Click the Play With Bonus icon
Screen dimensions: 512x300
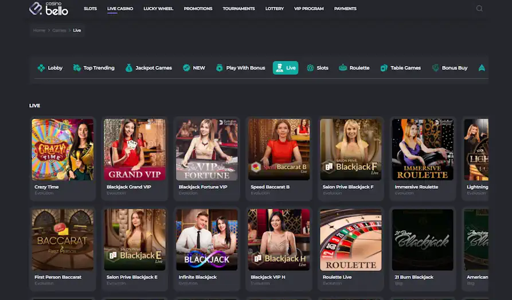220,68
